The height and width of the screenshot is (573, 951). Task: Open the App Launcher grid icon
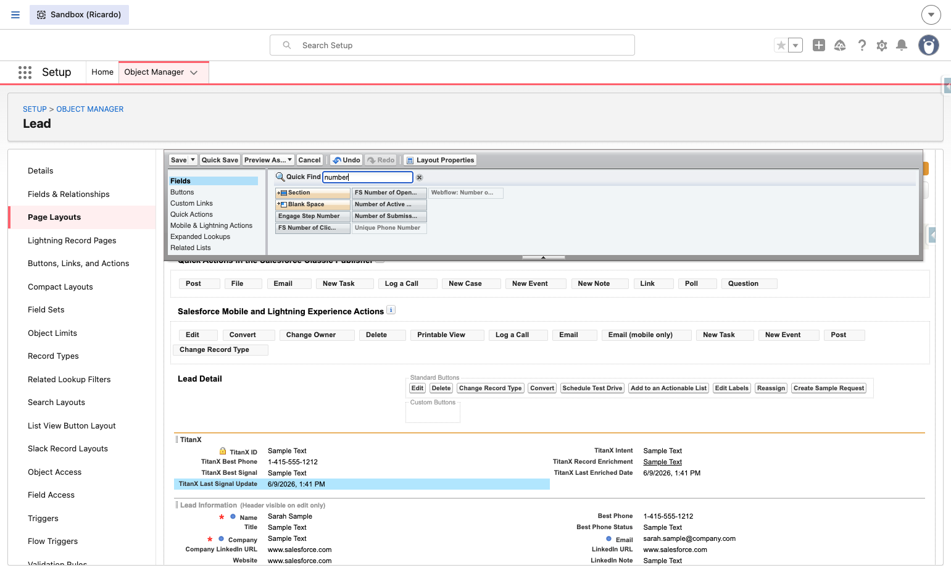tap(25, 72)
